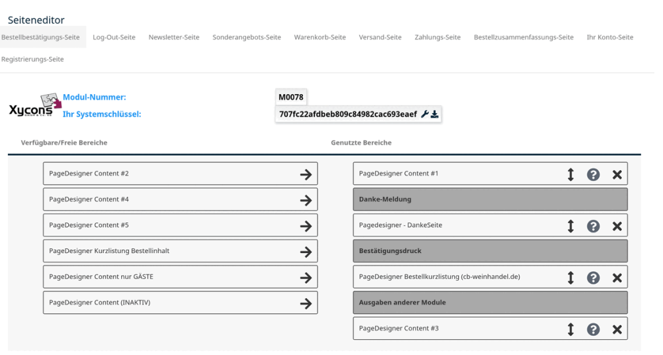Open the Newsletter-Seite tab

pyautogui.click(x=174, y=37)
